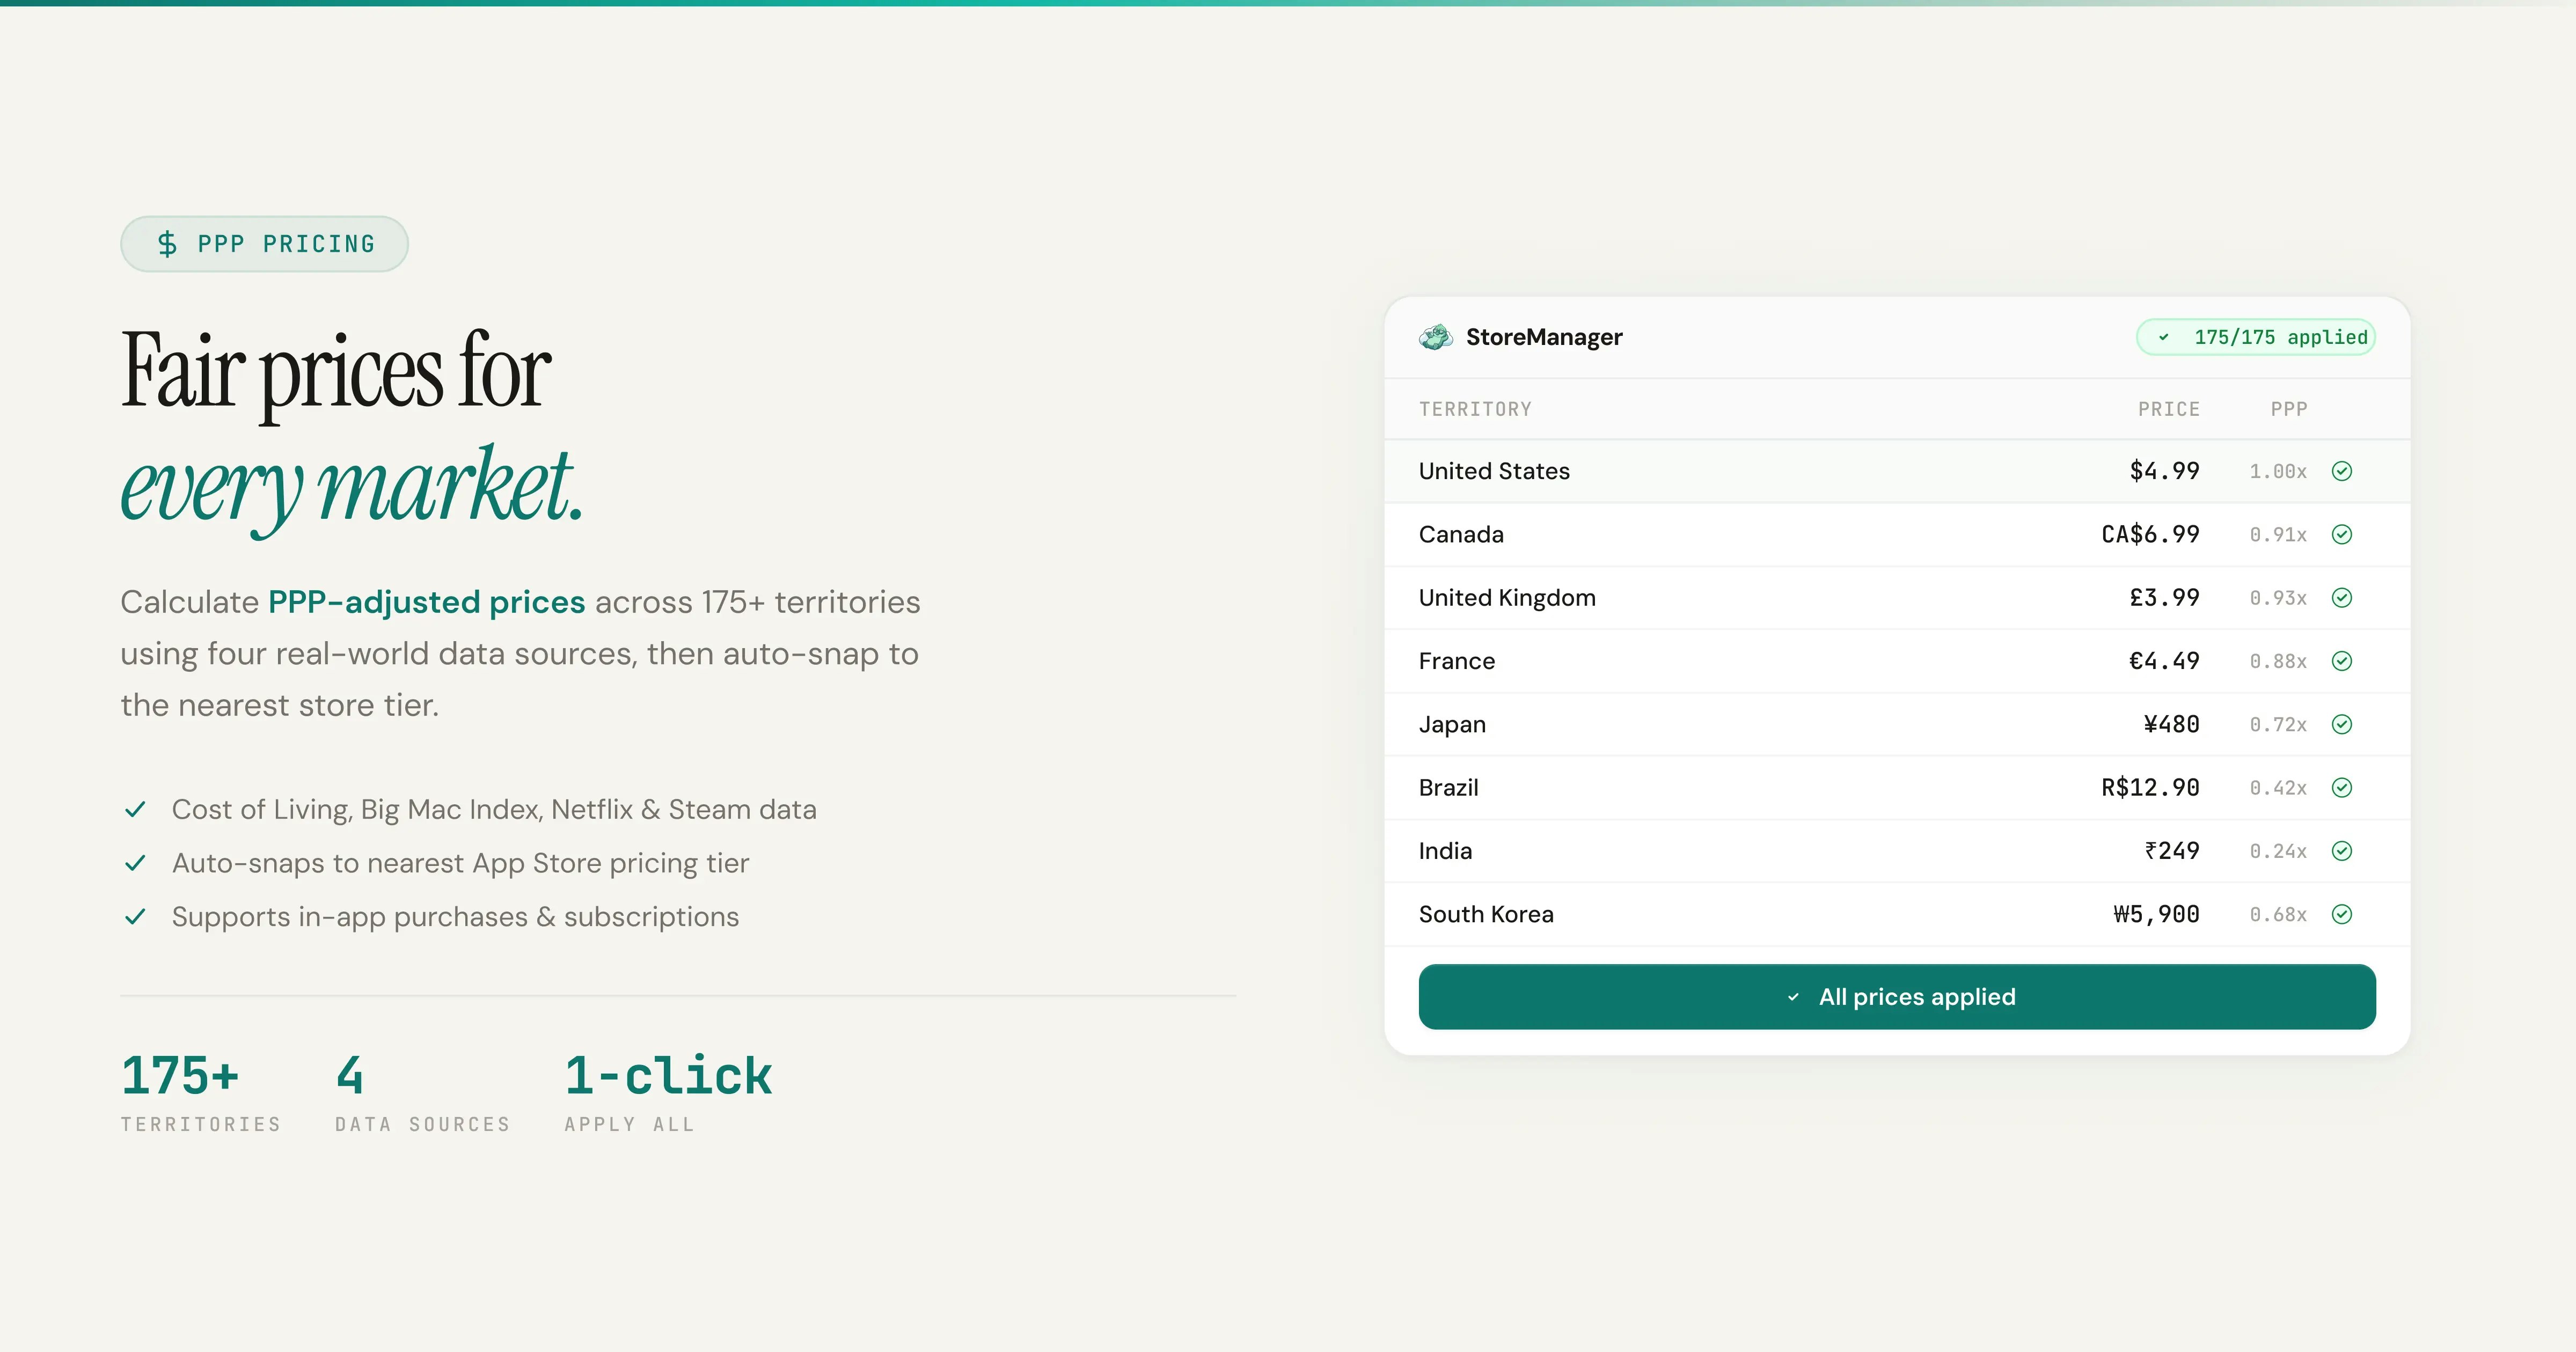
Task: Toggle the applied status for United Kingdom
Action: (x=2343, y=597)
